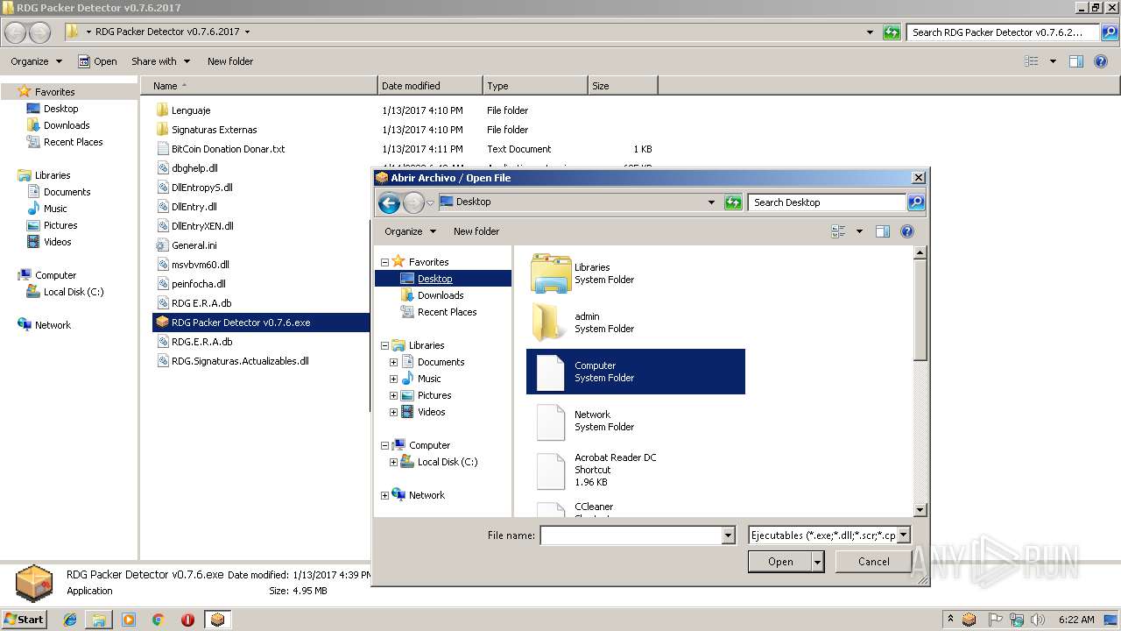The width and height of the screenshot is (1121, 631).
Task: Collapse Favorites tree in dialog
Action: coord(384,262)
